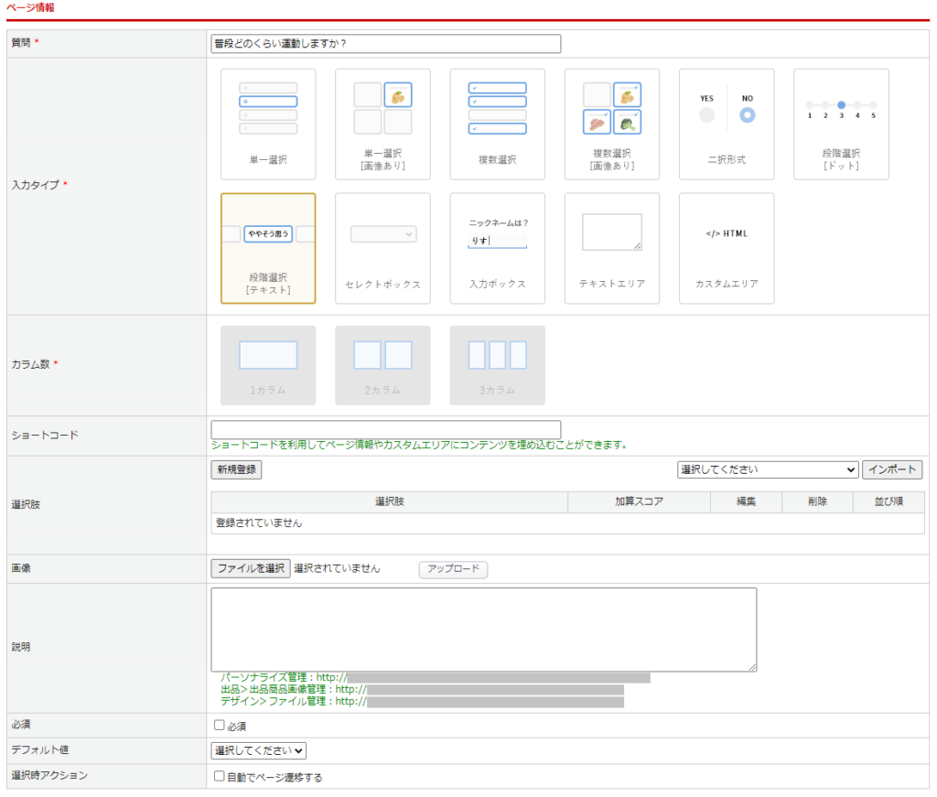Click the ファイルを選択 button
The image size is (937, 797).
(x=251, y=568)
